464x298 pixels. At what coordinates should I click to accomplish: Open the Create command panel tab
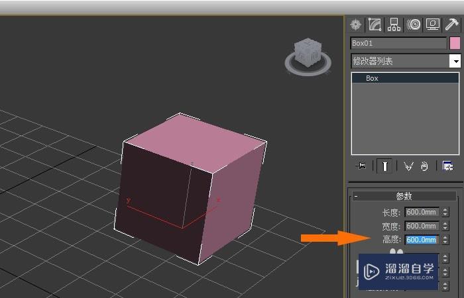coord(356,25)
